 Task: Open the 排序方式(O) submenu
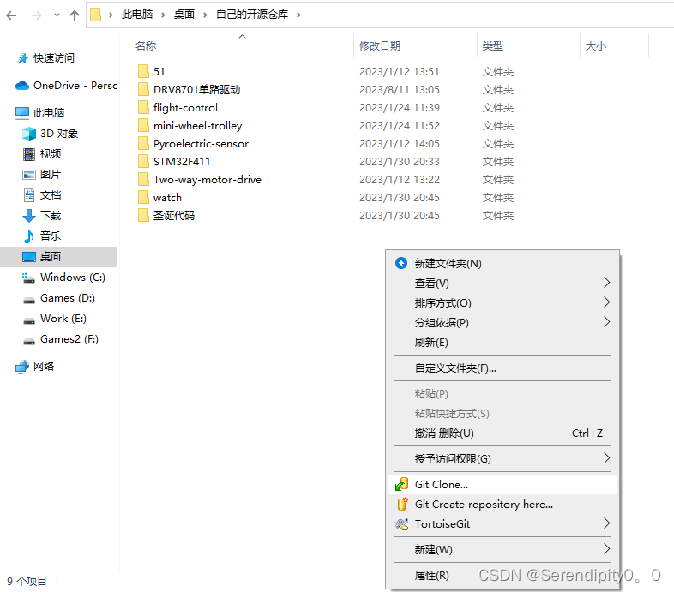click(x=502, y=303)
